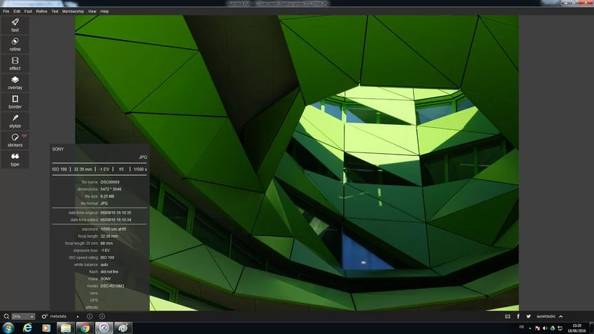Open the stylize brush tool
The image size is (594, 334).
click(x=15, y=121)
